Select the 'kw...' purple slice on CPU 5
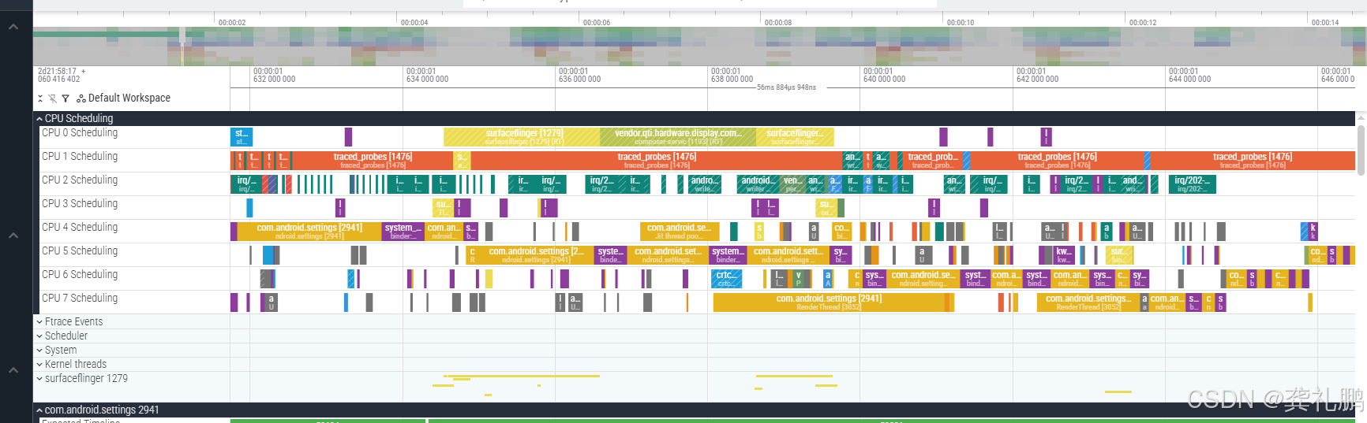The image size is (1367, 423). tap(1064, 255)
